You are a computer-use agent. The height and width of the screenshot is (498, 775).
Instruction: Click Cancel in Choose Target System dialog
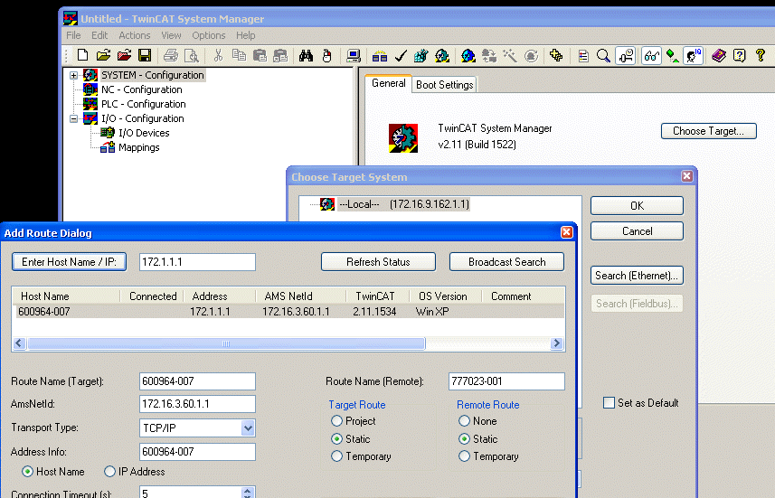click(x=637, y=231)
